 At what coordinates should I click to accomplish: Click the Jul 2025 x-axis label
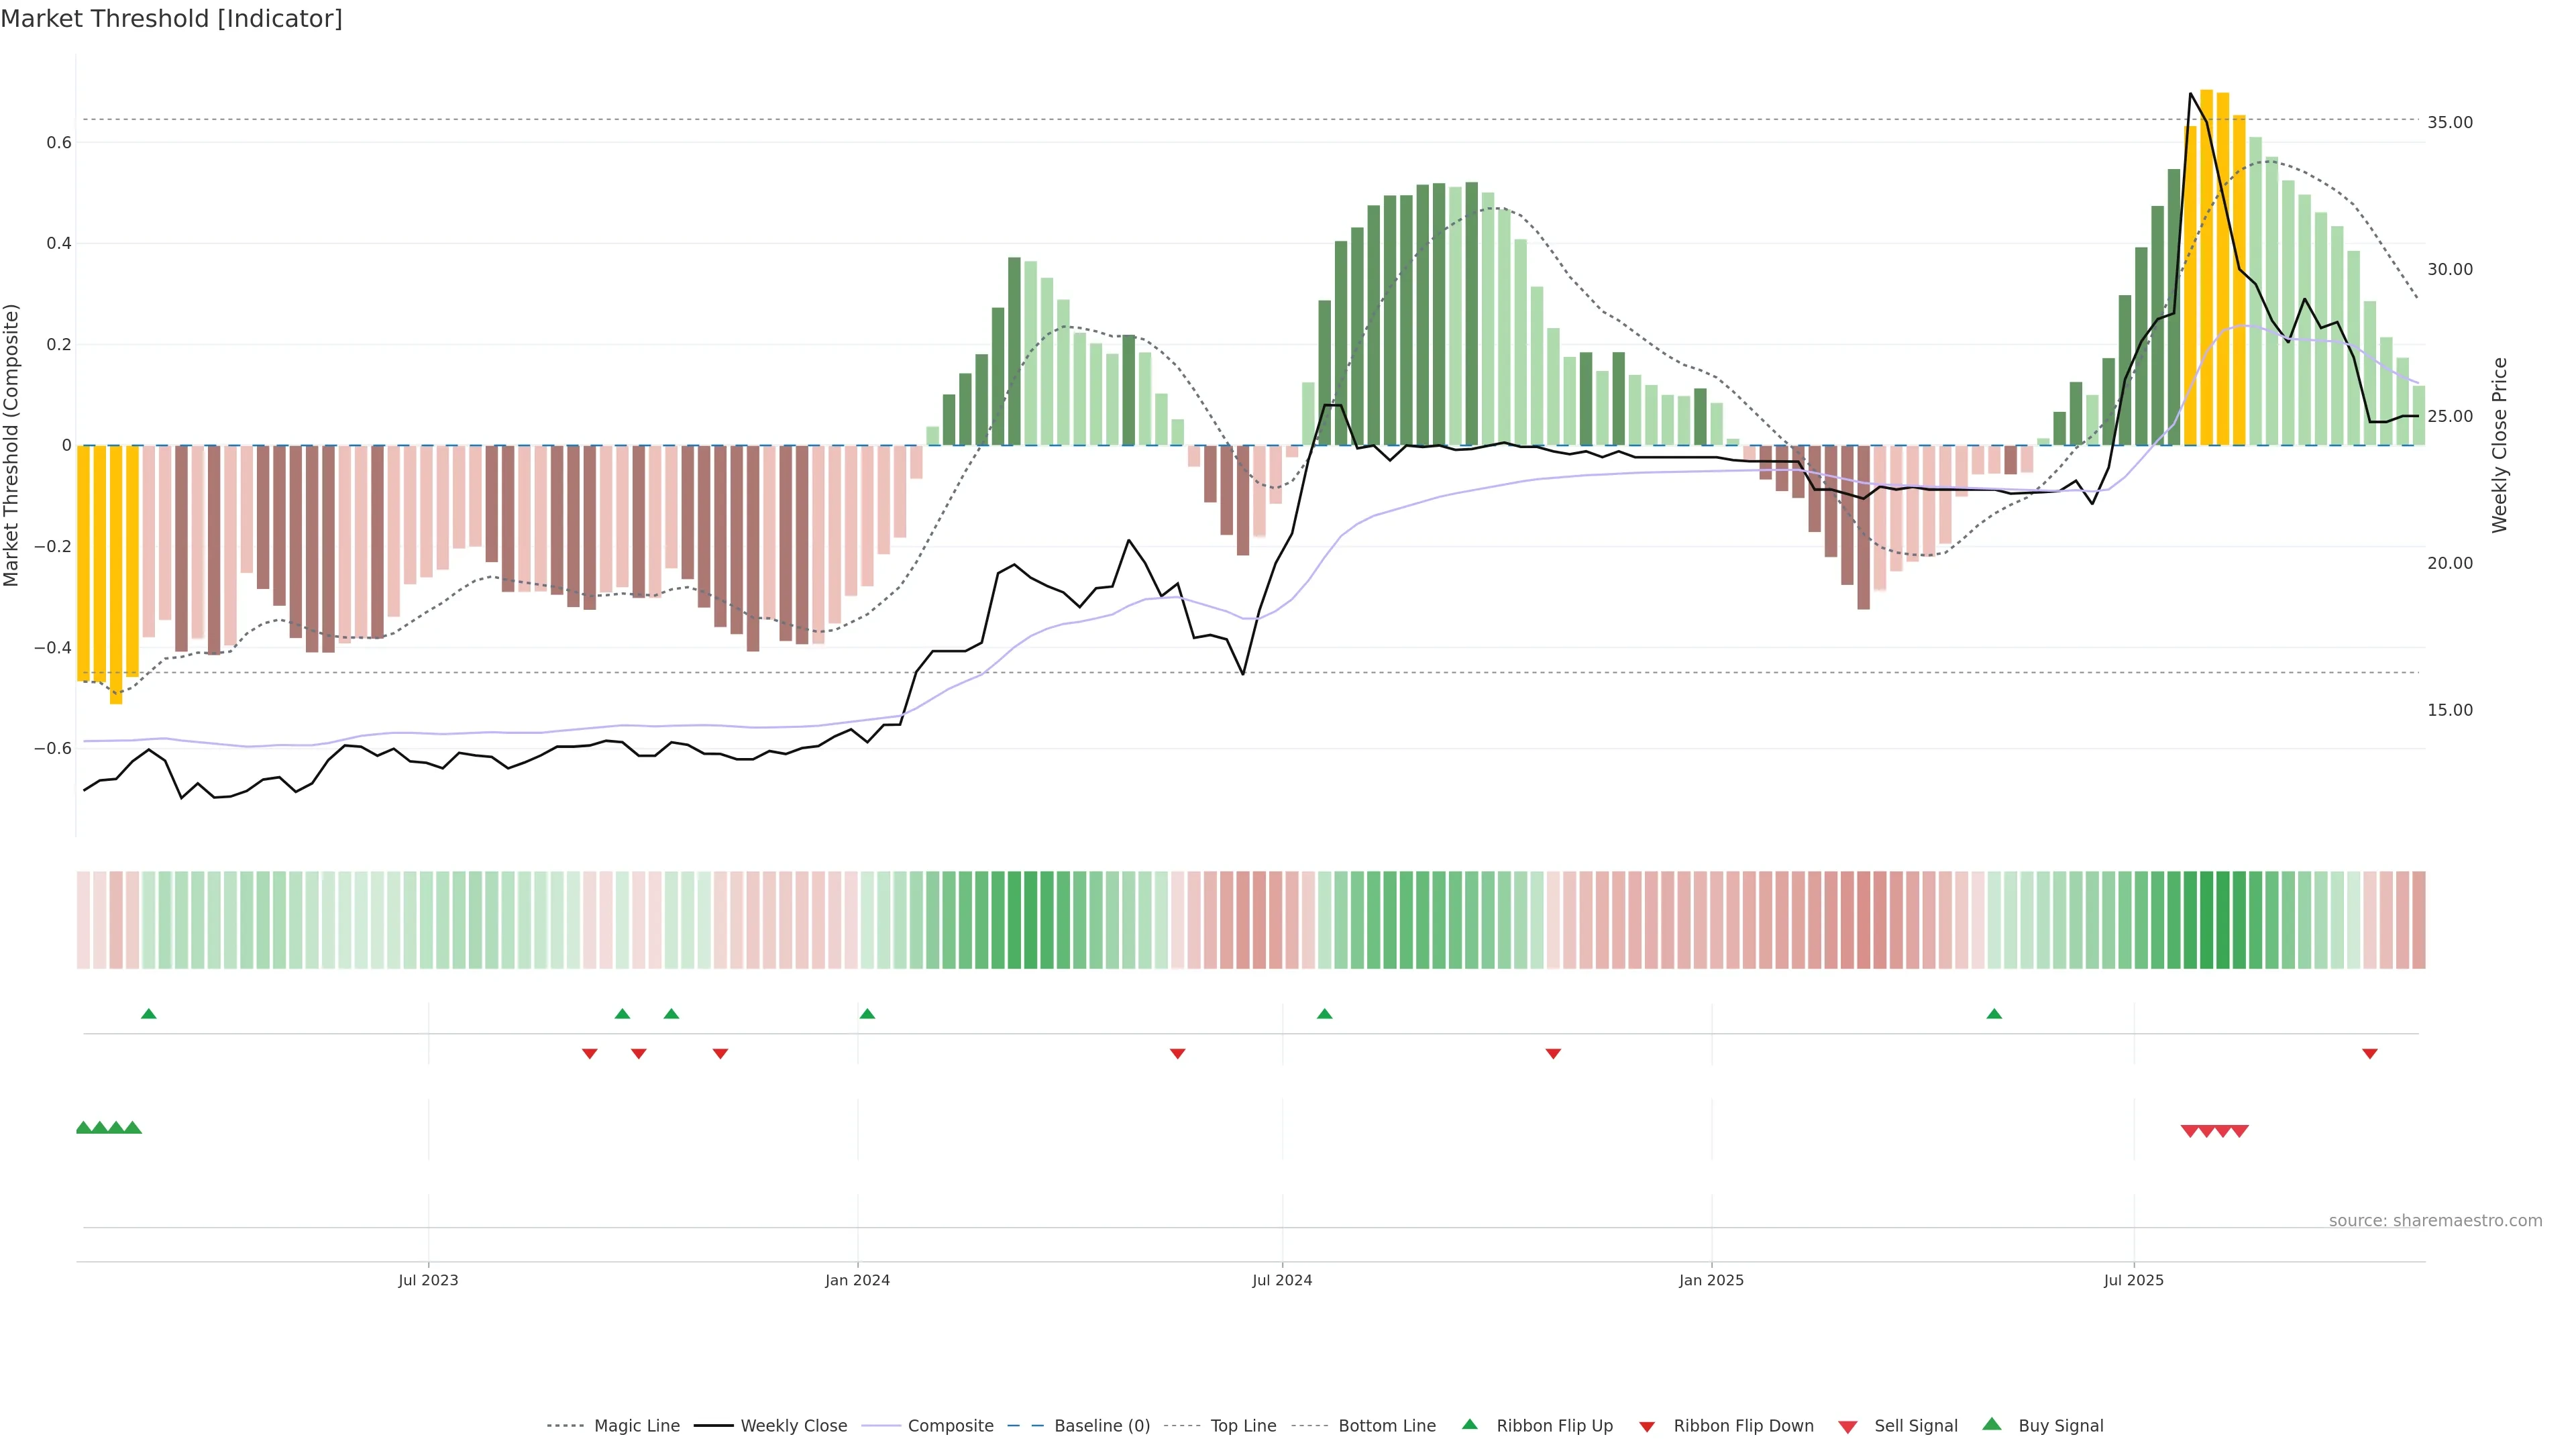[x=2133, y=1280]
